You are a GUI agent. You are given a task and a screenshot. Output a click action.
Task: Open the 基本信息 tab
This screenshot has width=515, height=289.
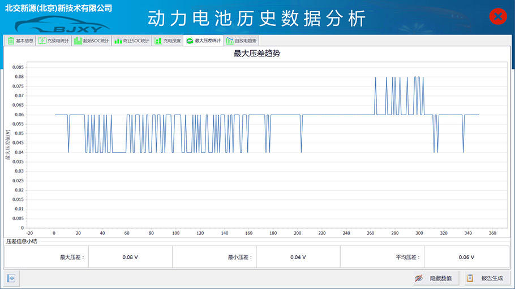tap(20, 41)
